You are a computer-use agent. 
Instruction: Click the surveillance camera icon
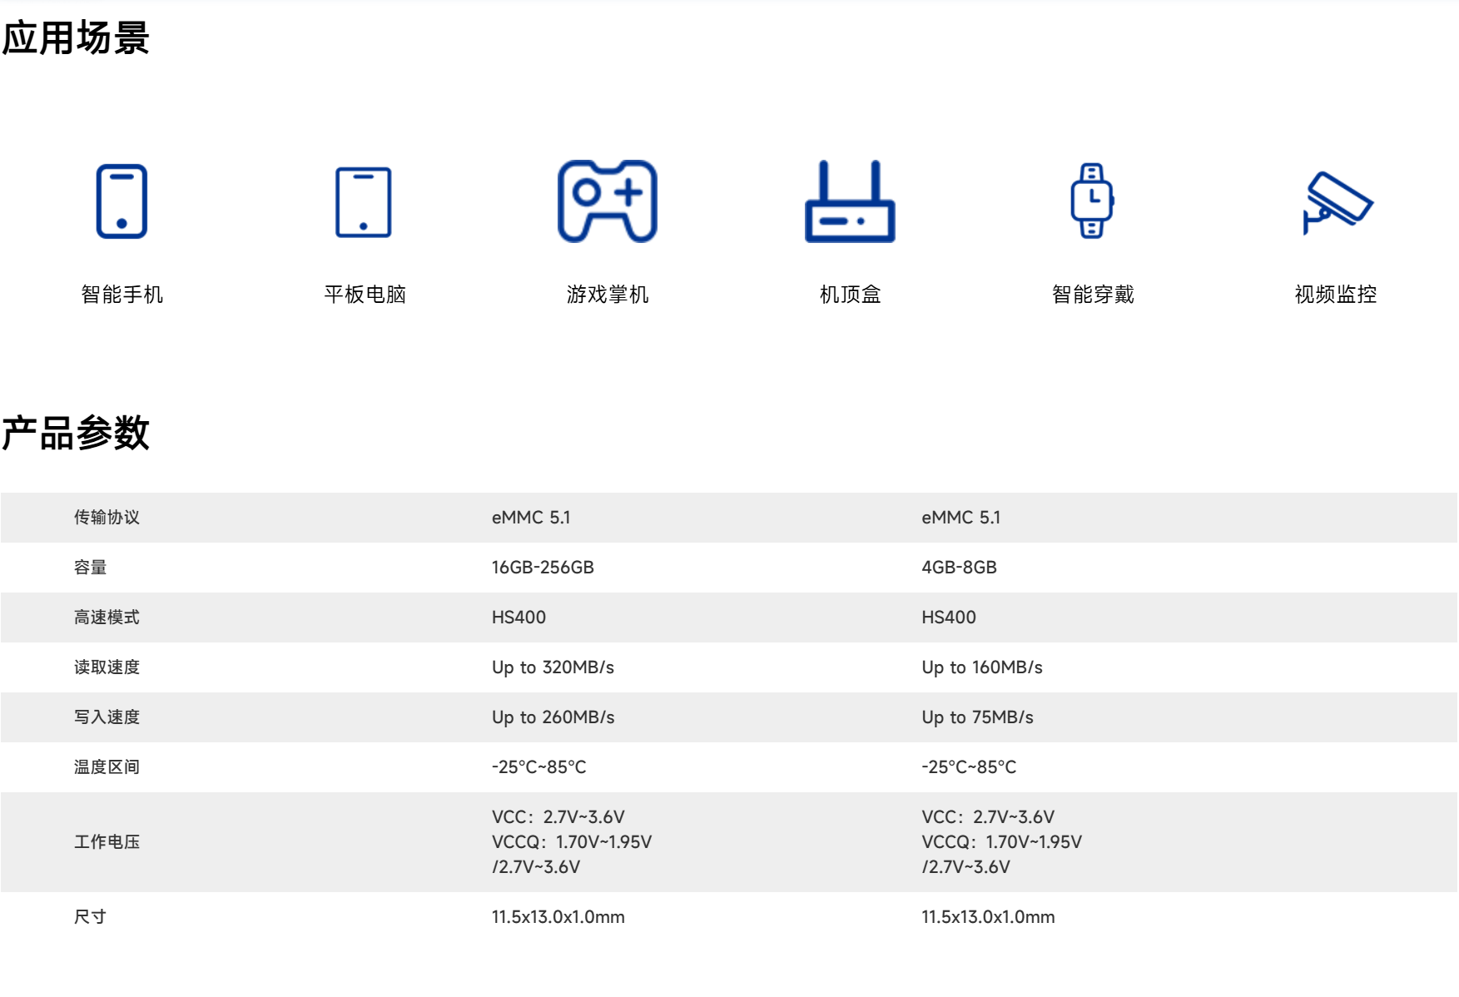click(x=1337, y=202)
